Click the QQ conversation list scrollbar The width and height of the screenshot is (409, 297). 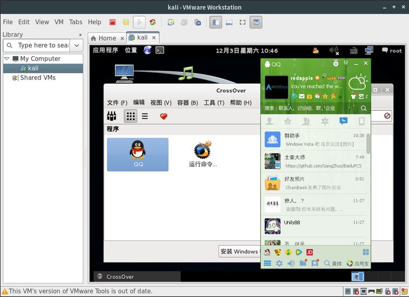368,144
